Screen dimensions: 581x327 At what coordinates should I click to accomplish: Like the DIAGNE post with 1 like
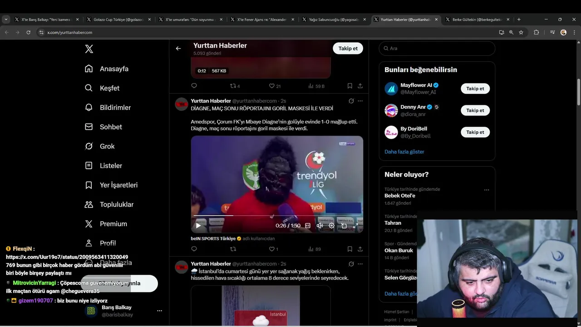pos(273,249)
